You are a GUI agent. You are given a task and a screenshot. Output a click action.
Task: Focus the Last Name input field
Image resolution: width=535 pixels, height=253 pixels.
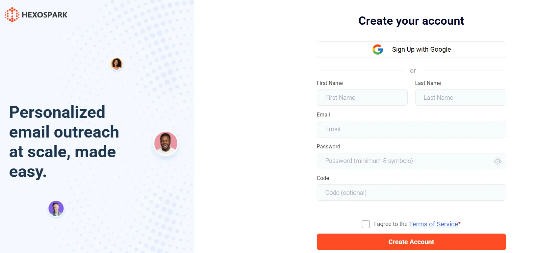[x=460, y=98]
